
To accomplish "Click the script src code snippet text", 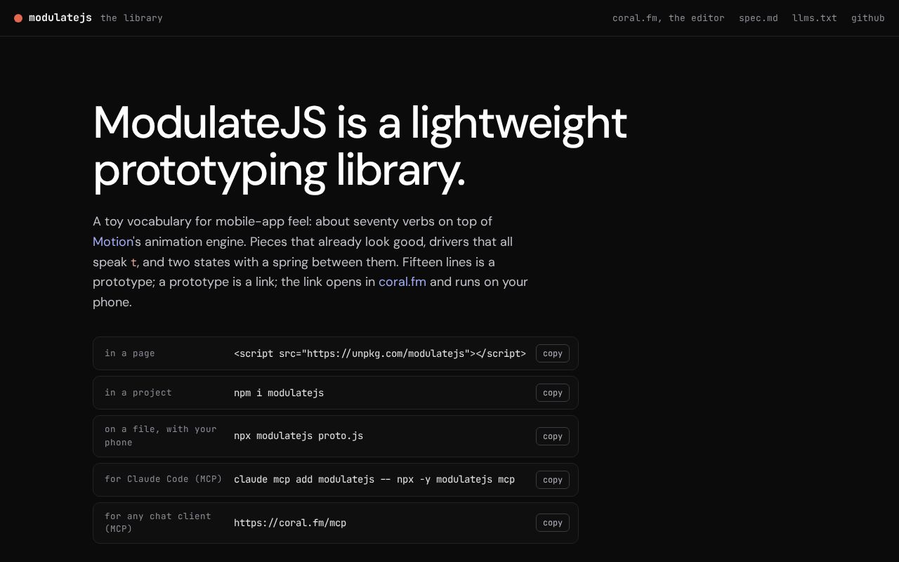I will (x=380, y=353).
